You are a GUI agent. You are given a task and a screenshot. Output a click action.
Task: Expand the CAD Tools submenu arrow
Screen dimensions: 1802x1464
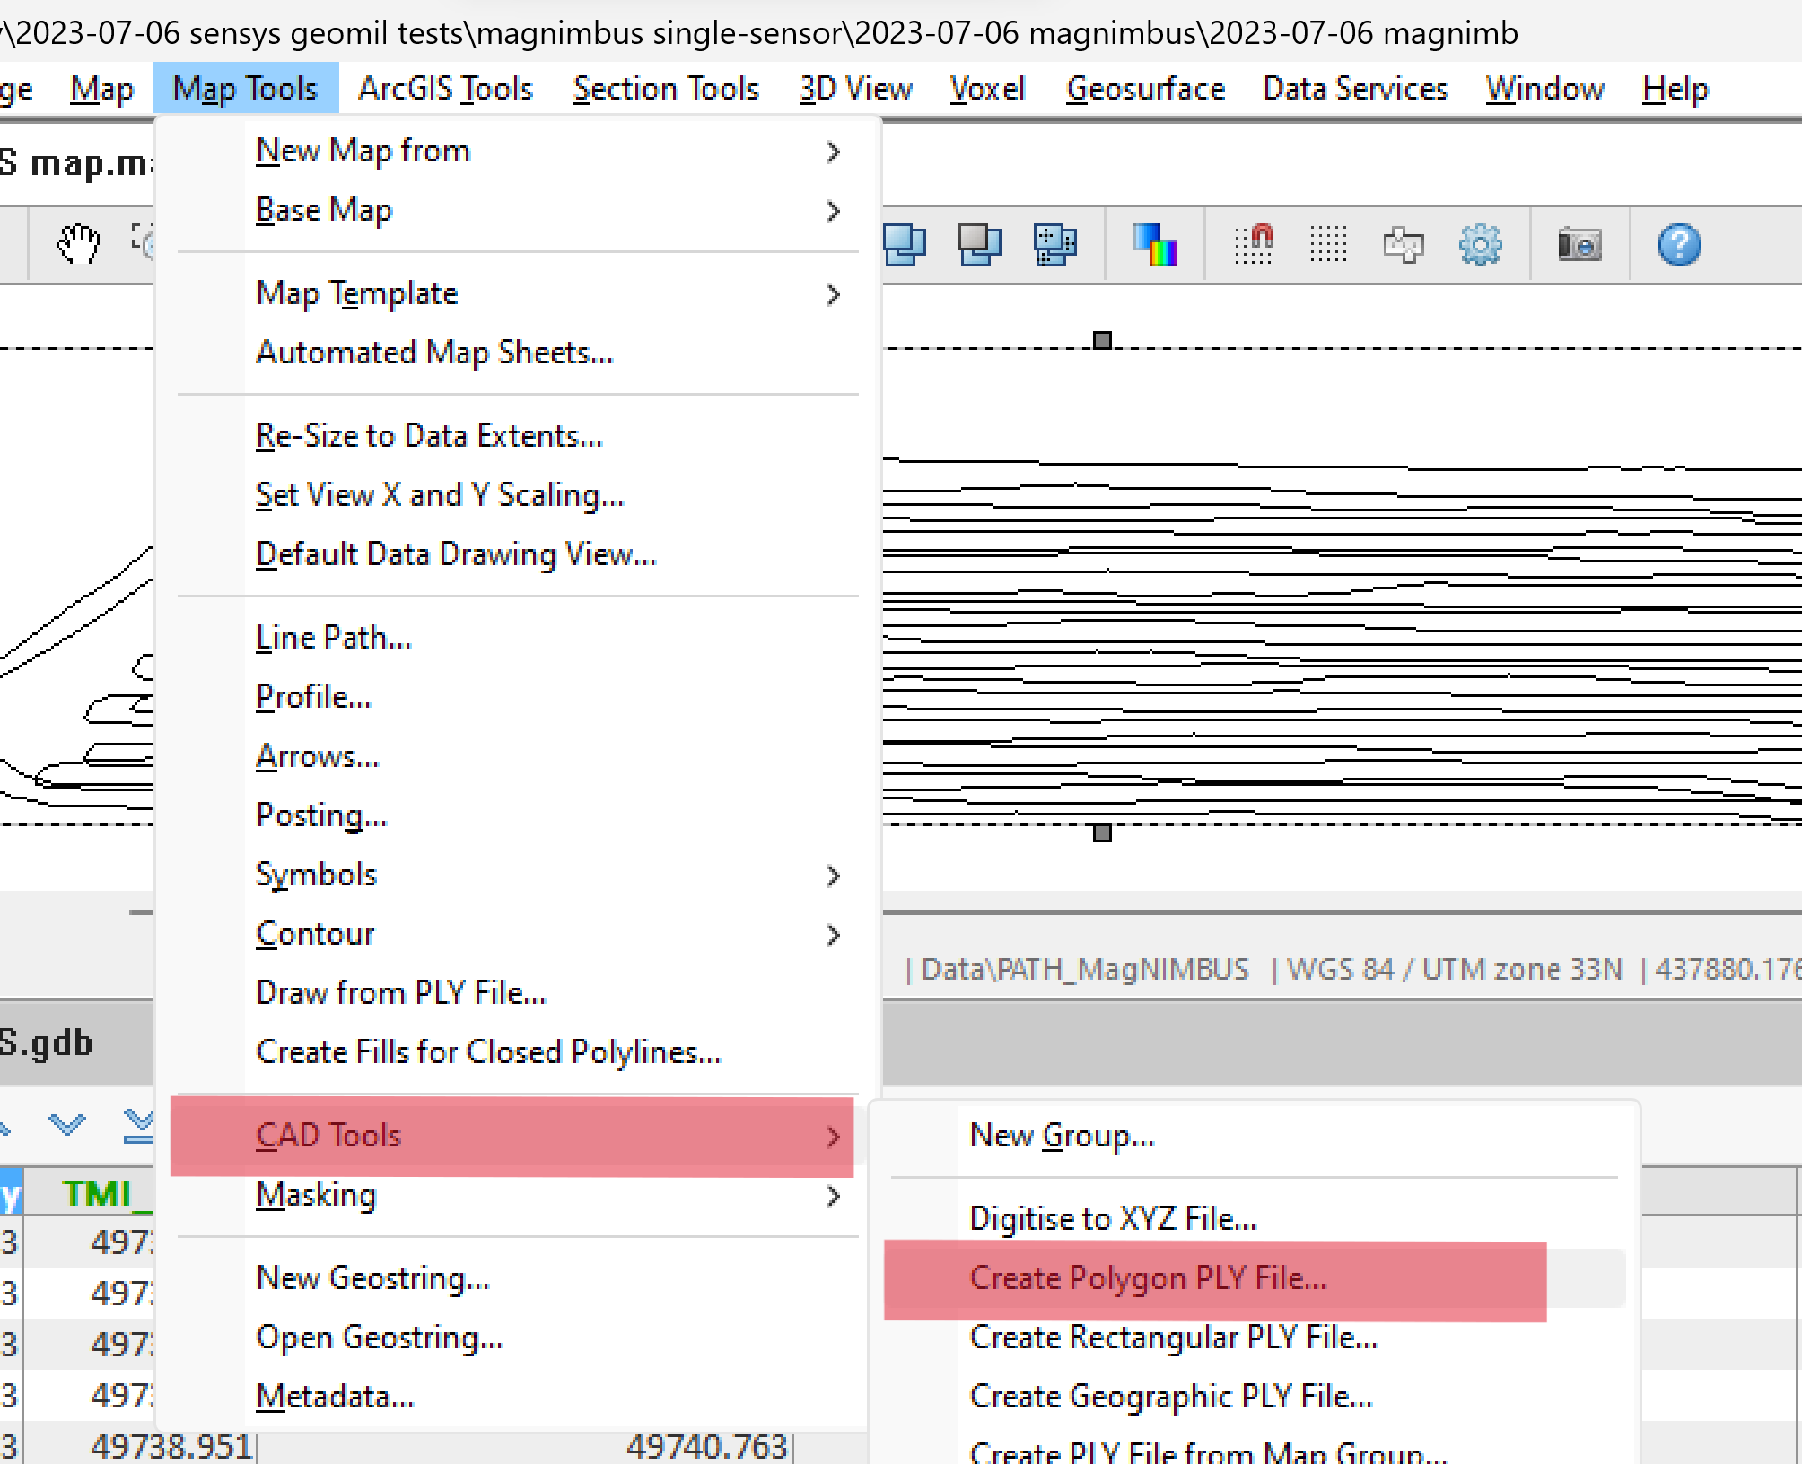click(x=833, y=1135)
